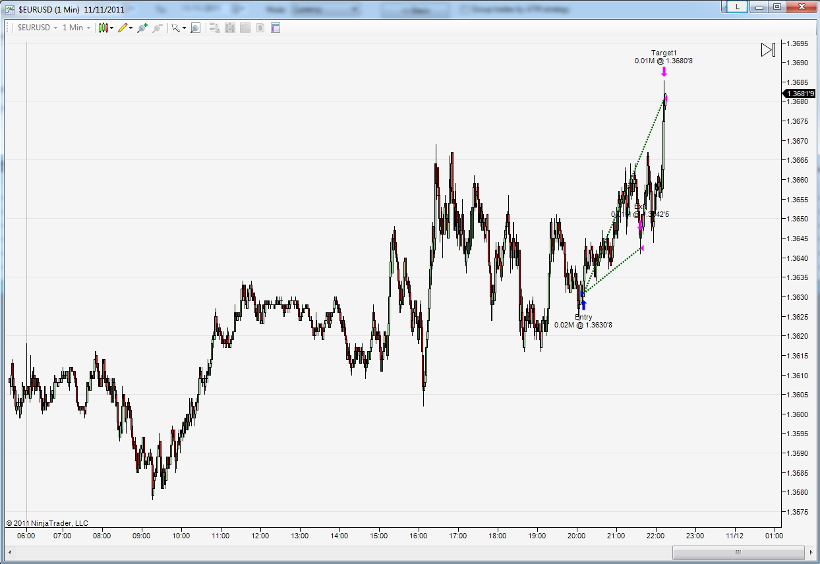The width and height of the screenshot is (820, 564).
Task: Click the 'Target1' label text
Action: pos(664,53)
